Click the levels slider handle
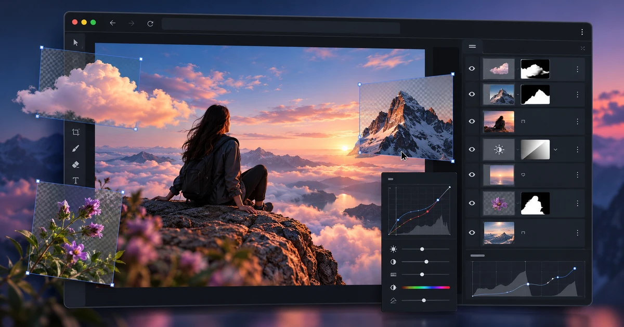Image resolution: width=624 pixels, height=327 pixels. point(422,274)
